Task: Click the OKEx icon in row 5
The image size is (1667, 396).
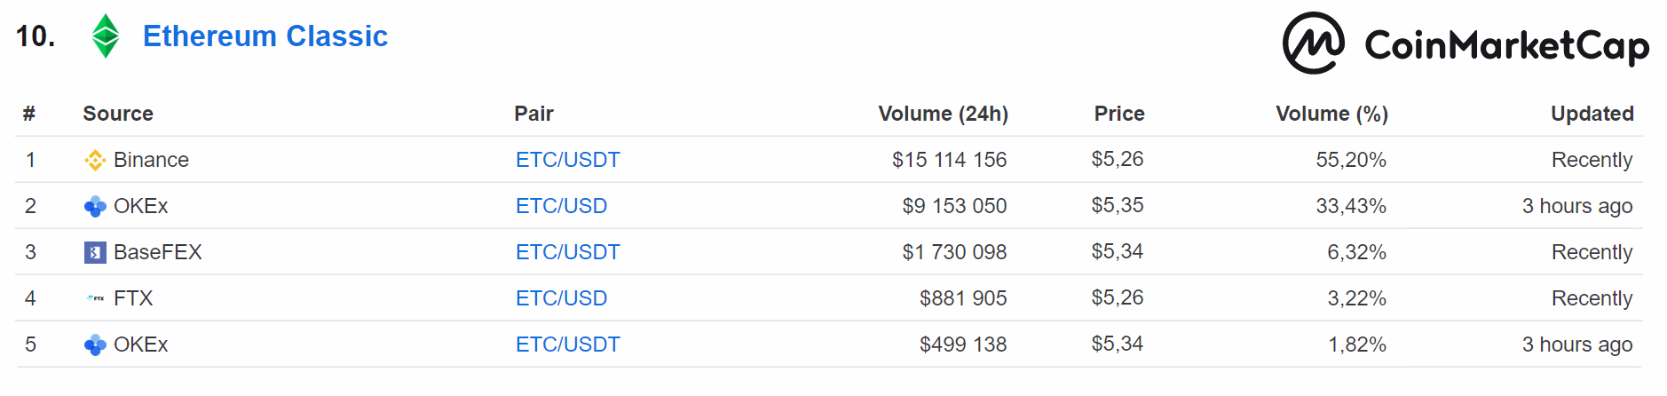Action: click(x=95, y=345)
